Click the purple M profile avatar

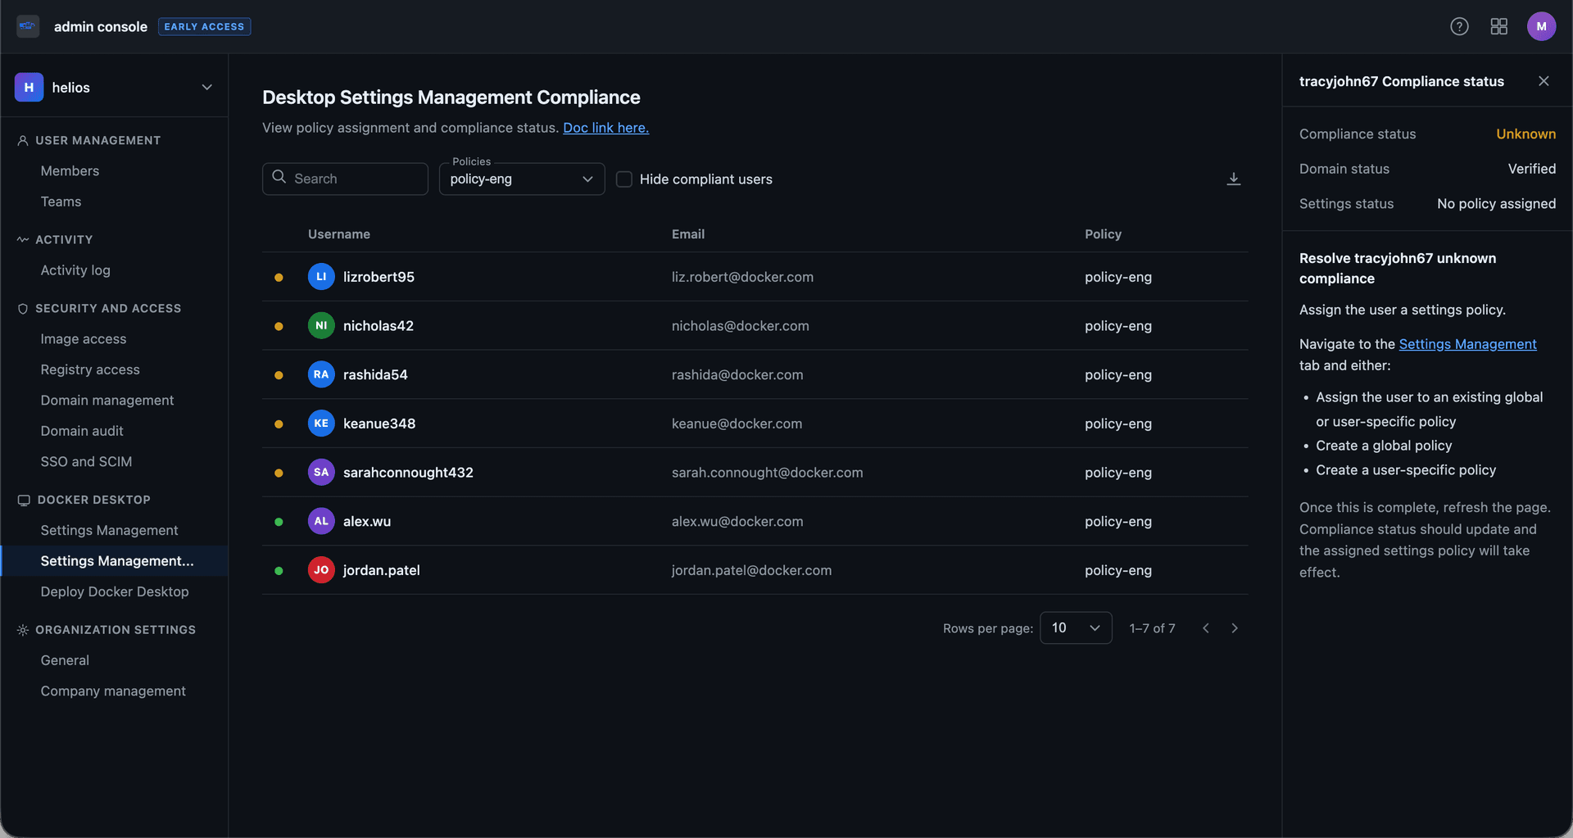pyautogui.click(x=1540, y=26)
